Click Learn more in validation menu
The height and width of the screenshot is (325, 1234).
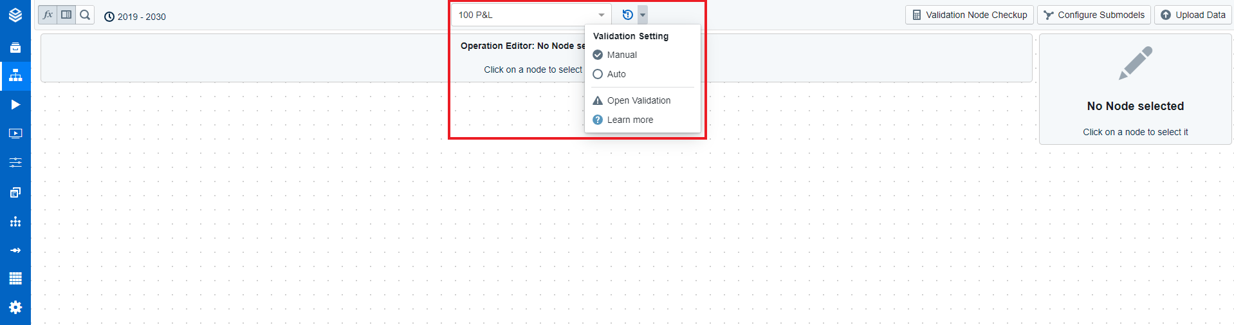point(629,120)
